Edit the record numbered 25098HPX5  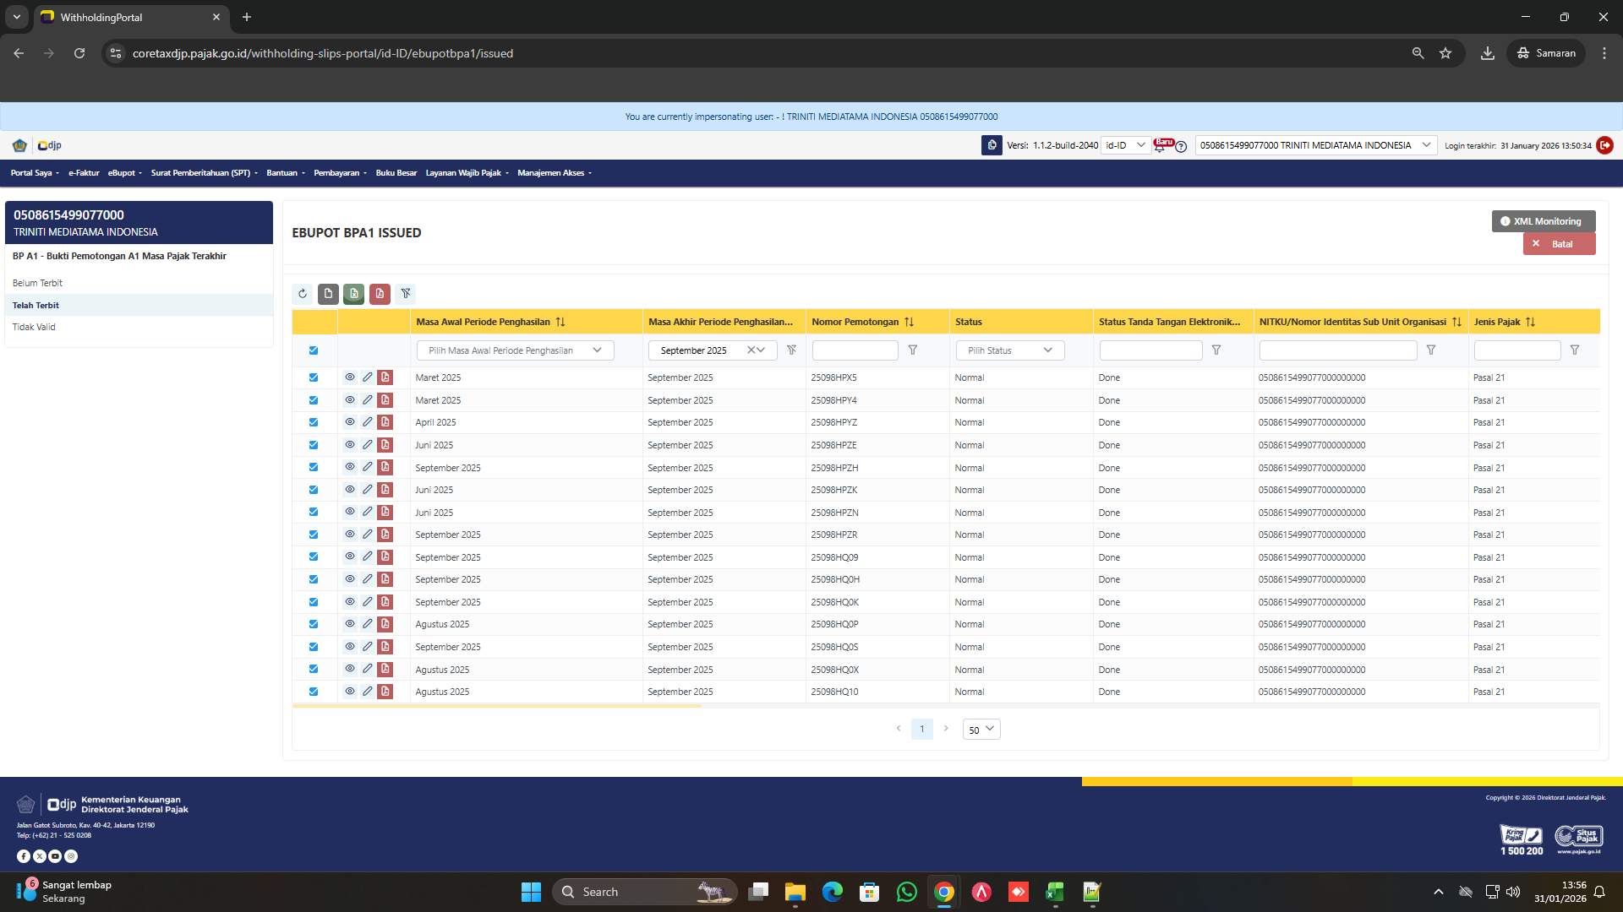(368, 377)
